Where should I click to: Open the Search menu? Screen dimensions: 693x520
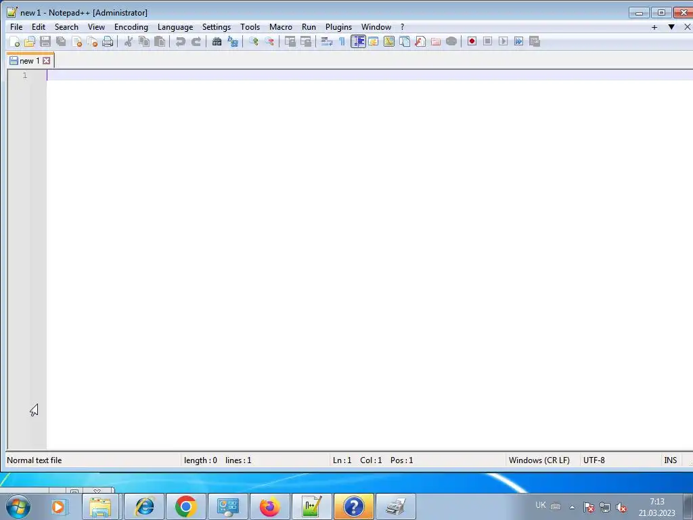tap(66, 27)
